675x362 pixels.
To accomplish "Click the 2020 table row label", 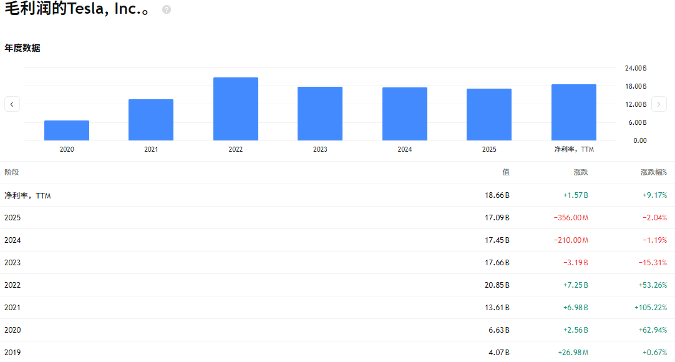I will (x=12, y=330).
